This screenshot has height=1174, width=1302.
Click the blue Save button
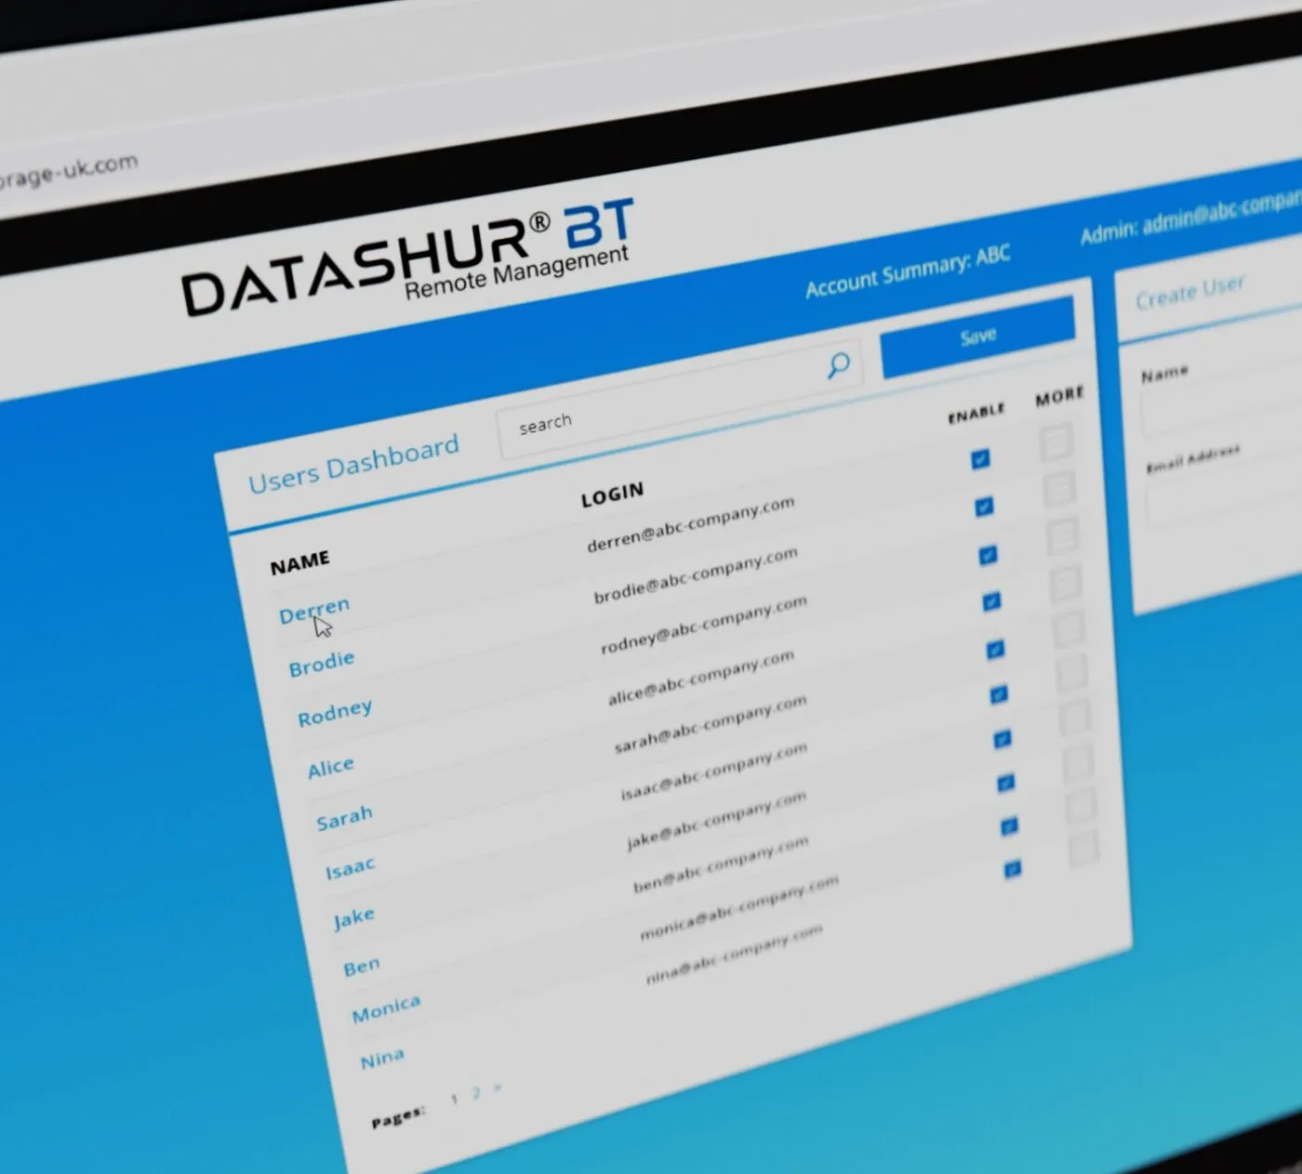(x=977, y=336)
